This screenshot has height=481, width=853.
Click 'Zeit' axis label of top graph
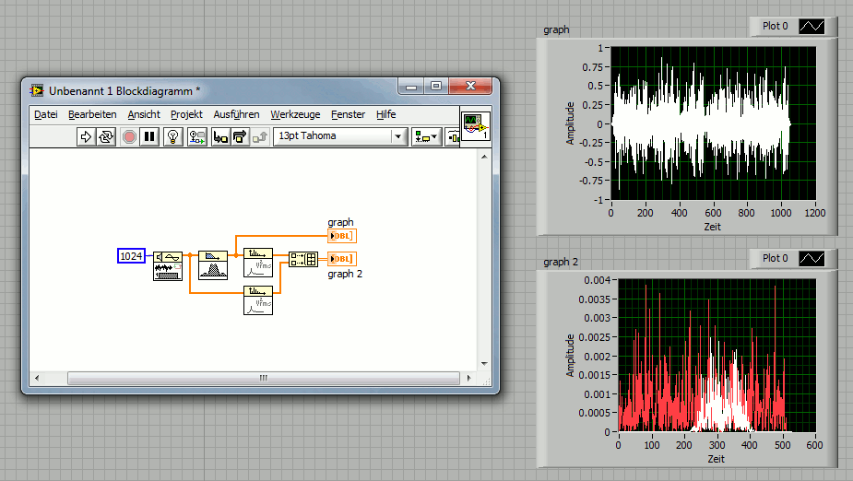712,227
